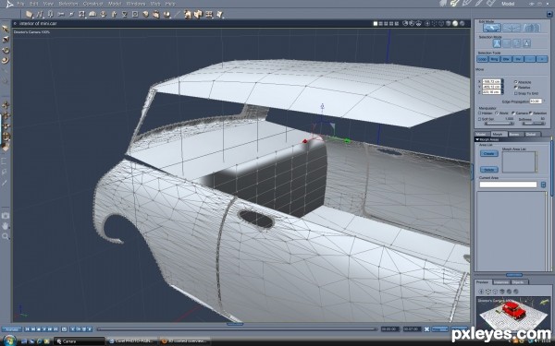This screenshot has width=555, height=346.
Task: Toggle the Soft Sel checkbox
Action: [x=479, y=119]
